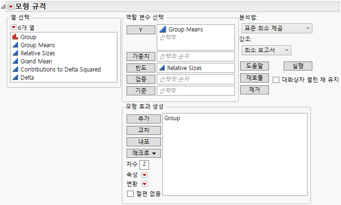Toggle the 절편 없음 checkbox
Viewport: 341px width, 205px height.
(130, 194)
